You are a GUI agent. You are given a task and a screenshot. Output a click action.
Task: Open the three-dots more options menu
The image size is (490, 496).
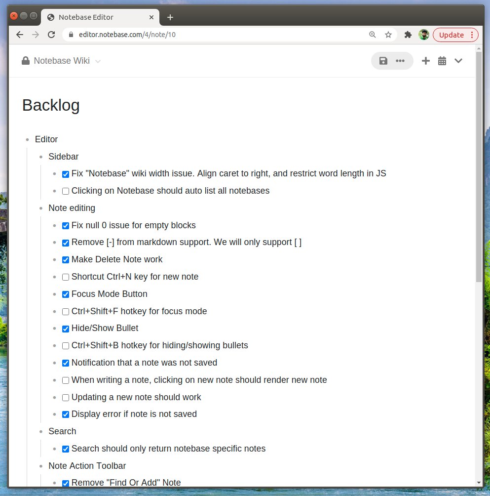(x=400, y=61)
